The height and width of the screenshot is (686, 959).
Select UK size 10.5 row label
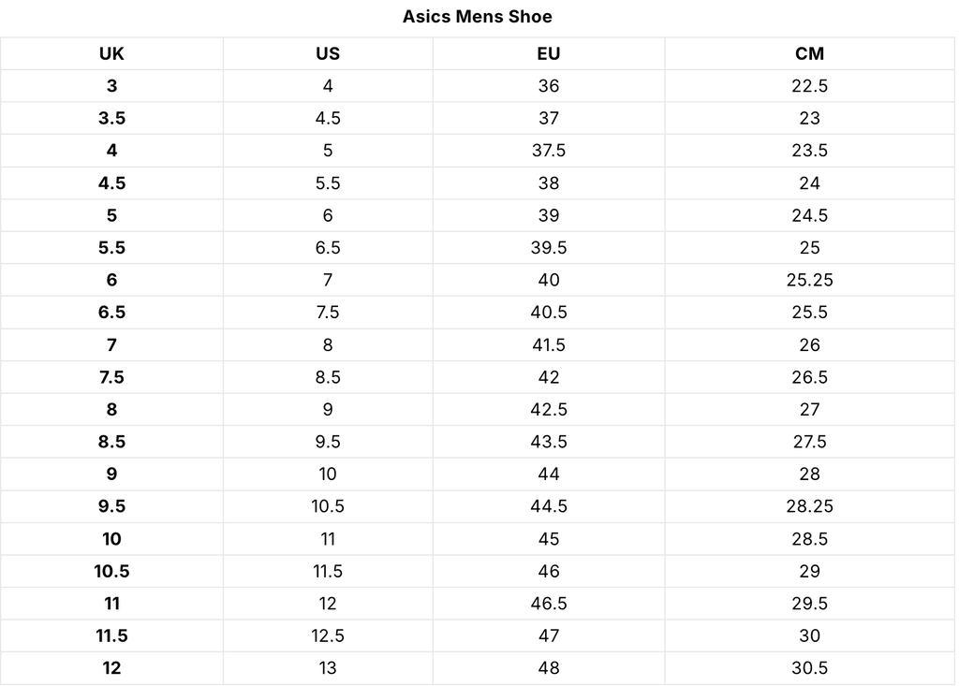111,571
